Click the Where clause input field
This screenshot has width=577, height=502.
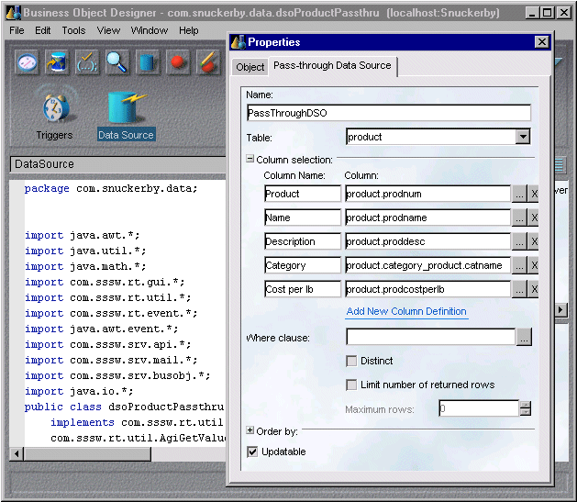pos(430,337)
